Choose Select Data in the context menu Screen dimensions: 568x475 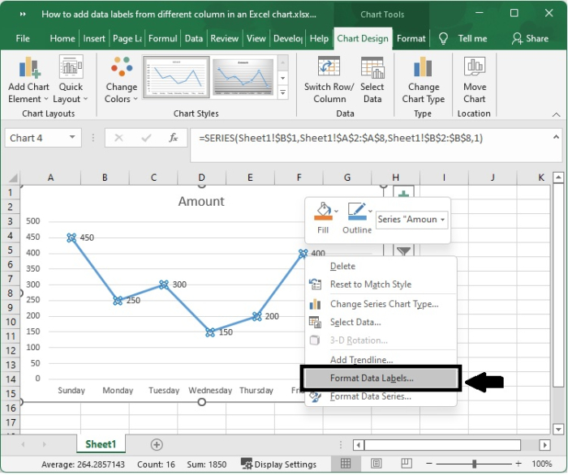click(381, 323)
